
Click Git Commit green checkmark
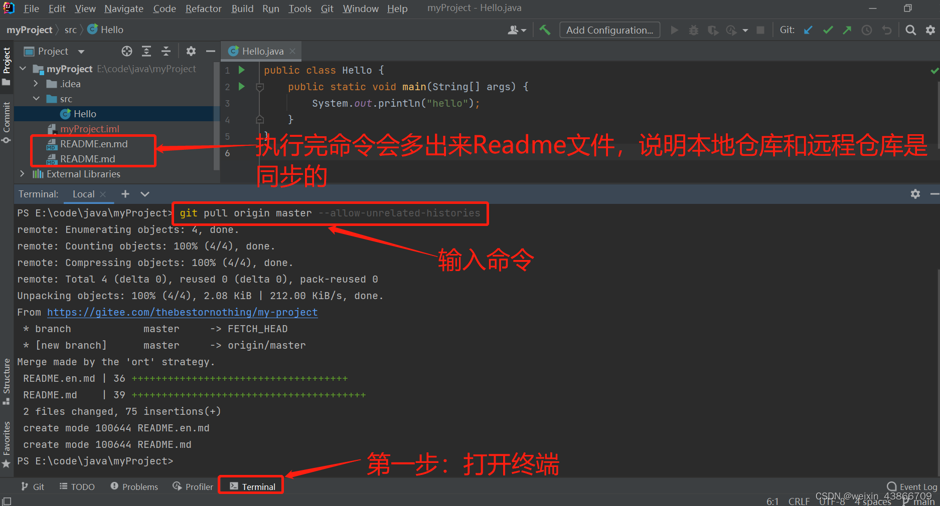coord(828,30)
